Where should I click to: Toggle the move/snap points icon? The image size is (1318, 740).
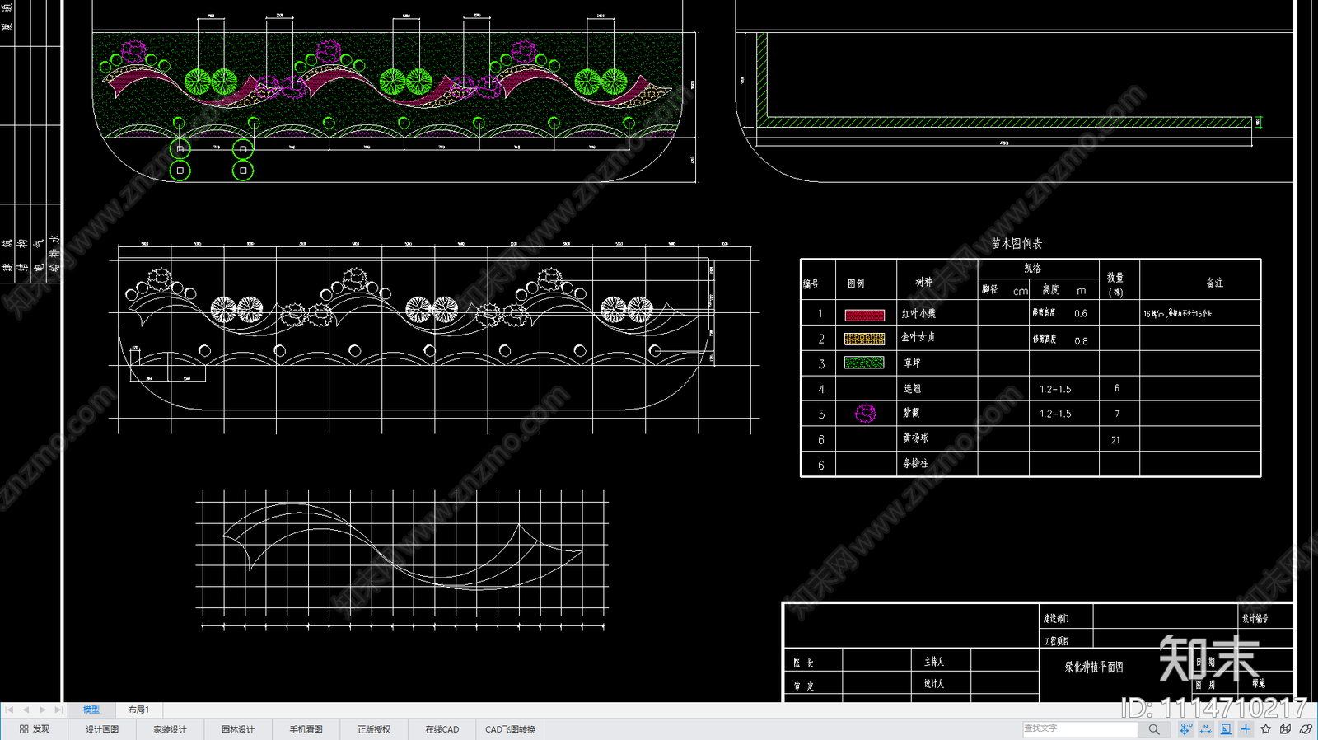pos(1185,729)
